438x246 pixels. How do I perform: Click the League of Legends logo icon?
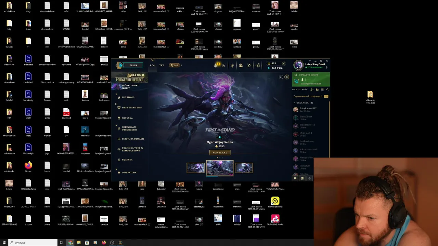(x=119, y=65)
